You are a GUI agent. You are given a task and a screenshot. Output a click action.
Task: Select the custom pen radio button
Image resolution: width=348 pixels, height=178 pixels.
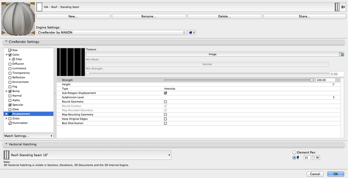click(294, 157)
